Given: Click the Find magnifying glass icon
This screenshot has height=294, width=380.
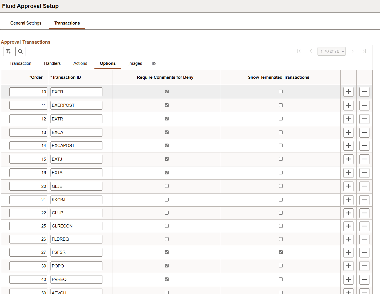Looking at the screenshot, I should coord(20,51).
